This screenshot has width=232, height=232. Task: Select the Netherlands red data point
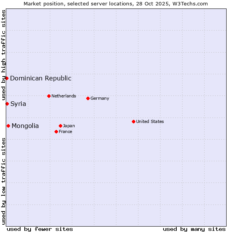click(49, 96)
